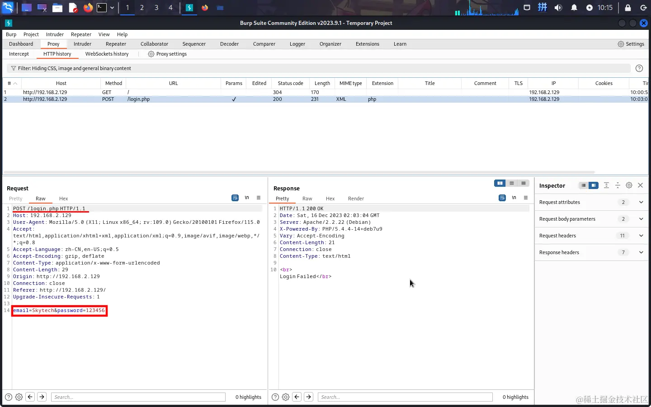Close the Inspector panel

[640, 185]
